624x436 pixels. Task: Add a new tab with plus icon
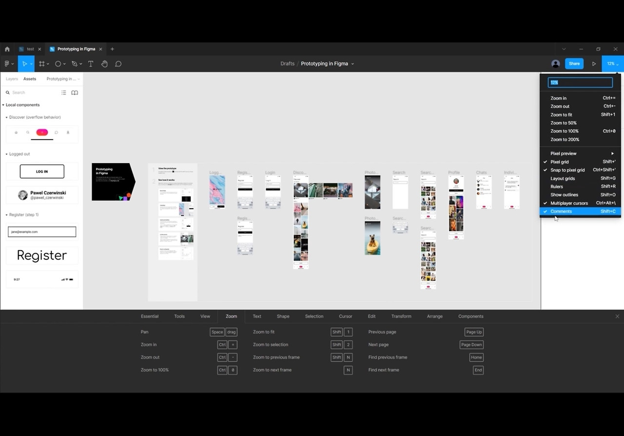pyautogui.click(x=112, y=49)
